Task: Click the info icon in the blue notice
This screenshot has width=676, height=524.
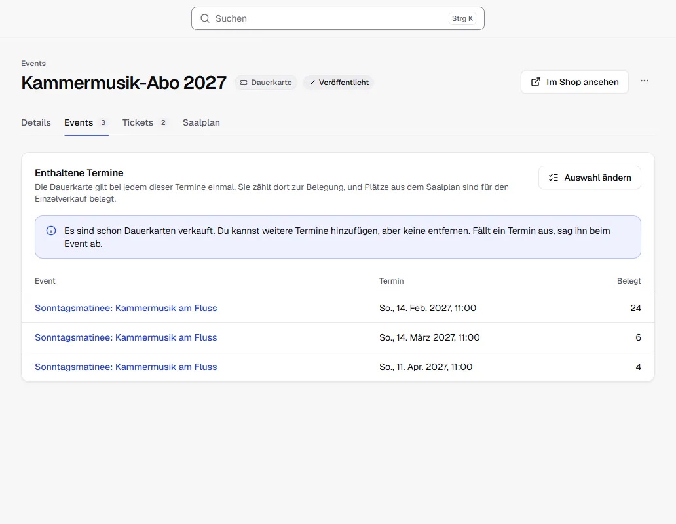Action: click(x=51, y=231)
